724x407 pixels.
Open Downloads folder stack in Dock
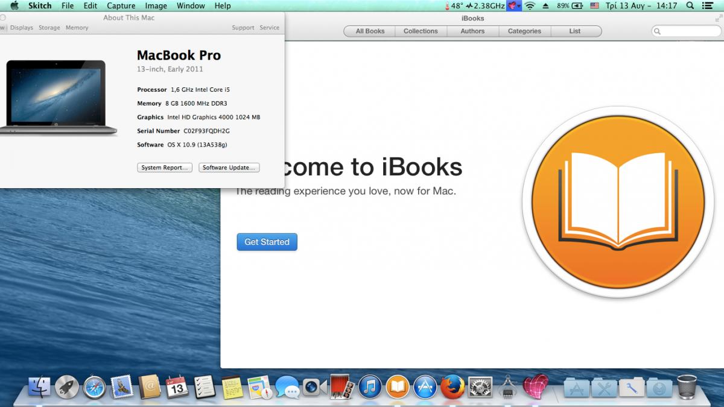coord(659,387)
